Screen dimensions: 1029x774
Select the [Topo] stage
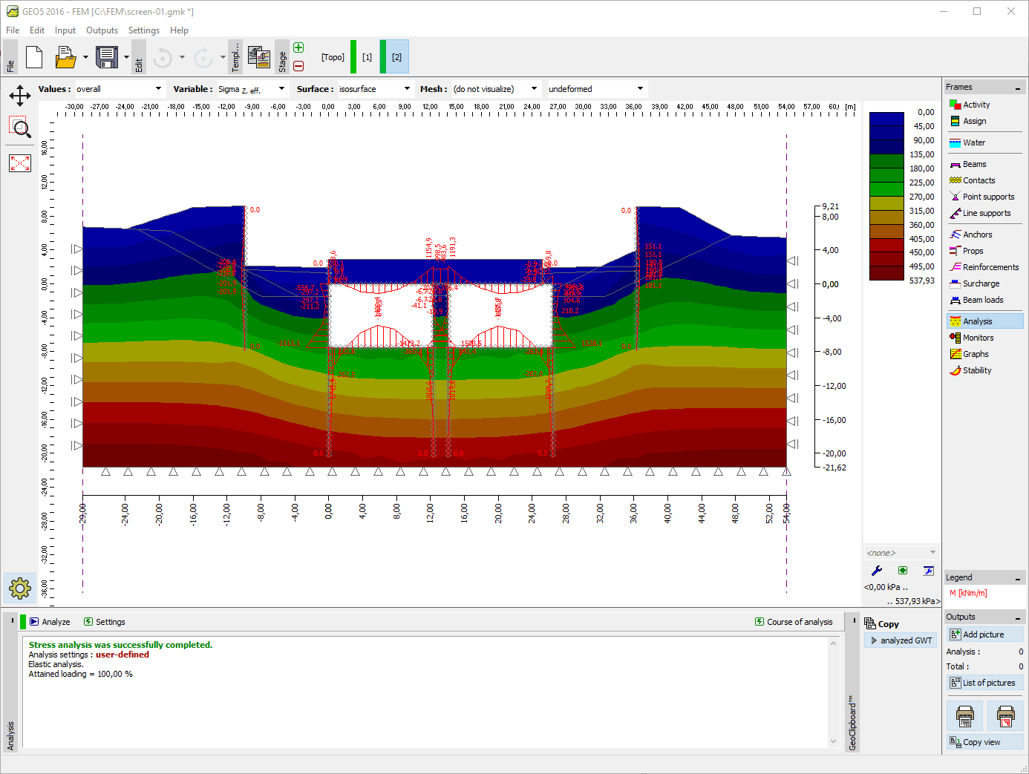coord(333,56)
